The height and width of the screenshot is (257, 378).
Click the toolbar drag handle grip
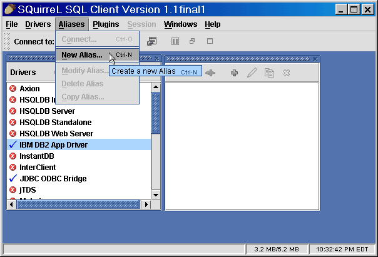click(x=8, y=41)
